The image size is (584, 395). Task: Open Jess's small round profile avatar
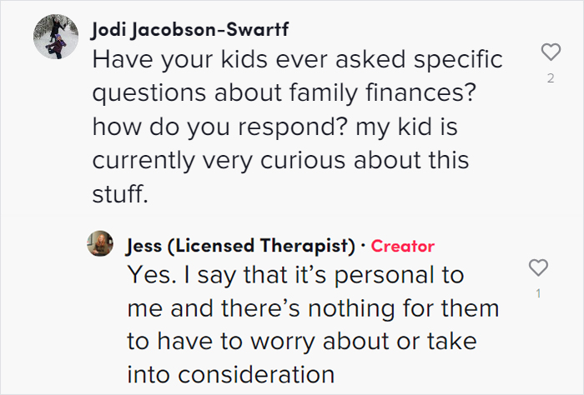(x=100, y=244)
